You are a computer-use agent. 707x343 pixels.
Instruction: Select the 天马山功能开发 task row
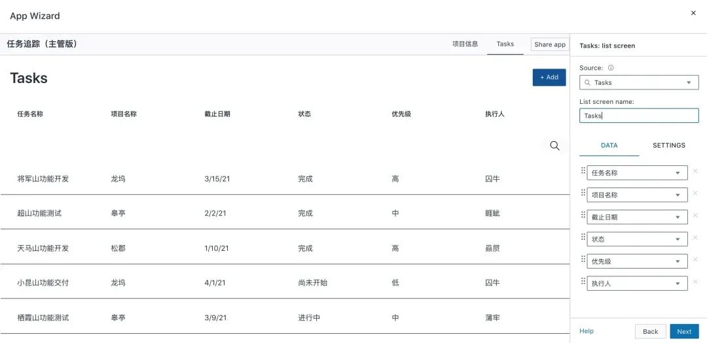pyautogui.click(x=285, y=248)
